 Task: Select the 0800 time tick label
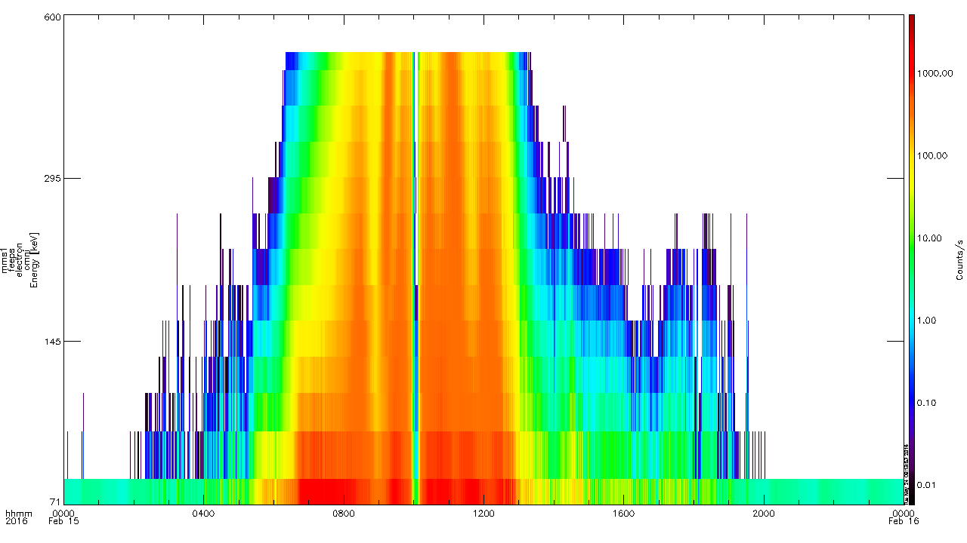click(x=344, y=513)
